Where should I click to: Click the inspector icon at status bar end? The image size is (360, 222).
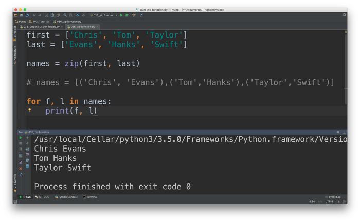(x=344, y=201)
